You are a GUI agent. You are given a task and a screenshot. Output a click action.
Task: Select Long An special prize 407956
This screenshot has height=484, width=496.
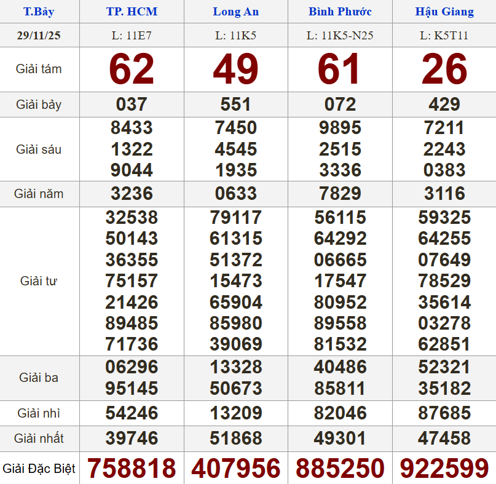pyautogui.click(x=235, y=469)
